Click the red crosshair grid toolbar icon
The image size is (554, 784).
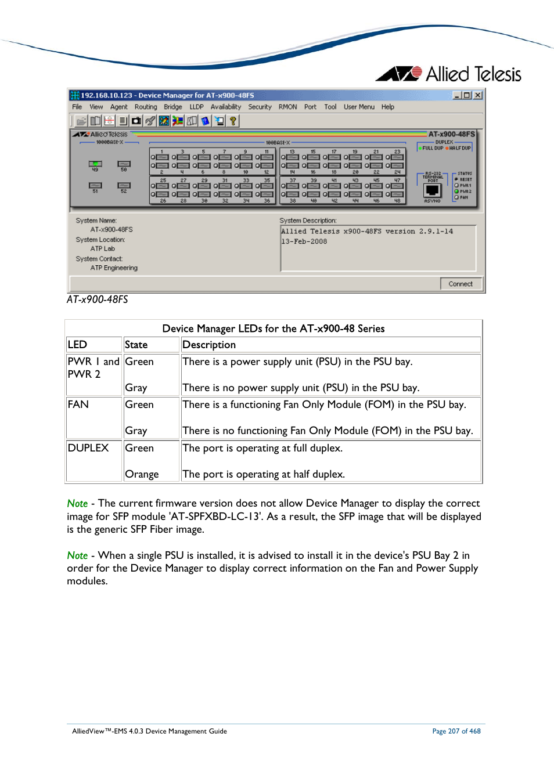109,121
